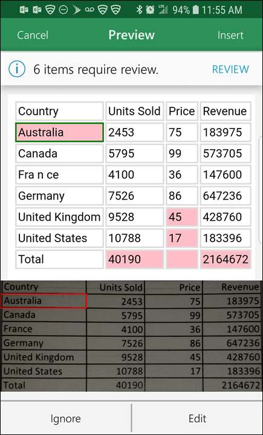Screen dimensions: 263x435
Task: Ignore the flagged Australia cell
Action: pos(65,419)
